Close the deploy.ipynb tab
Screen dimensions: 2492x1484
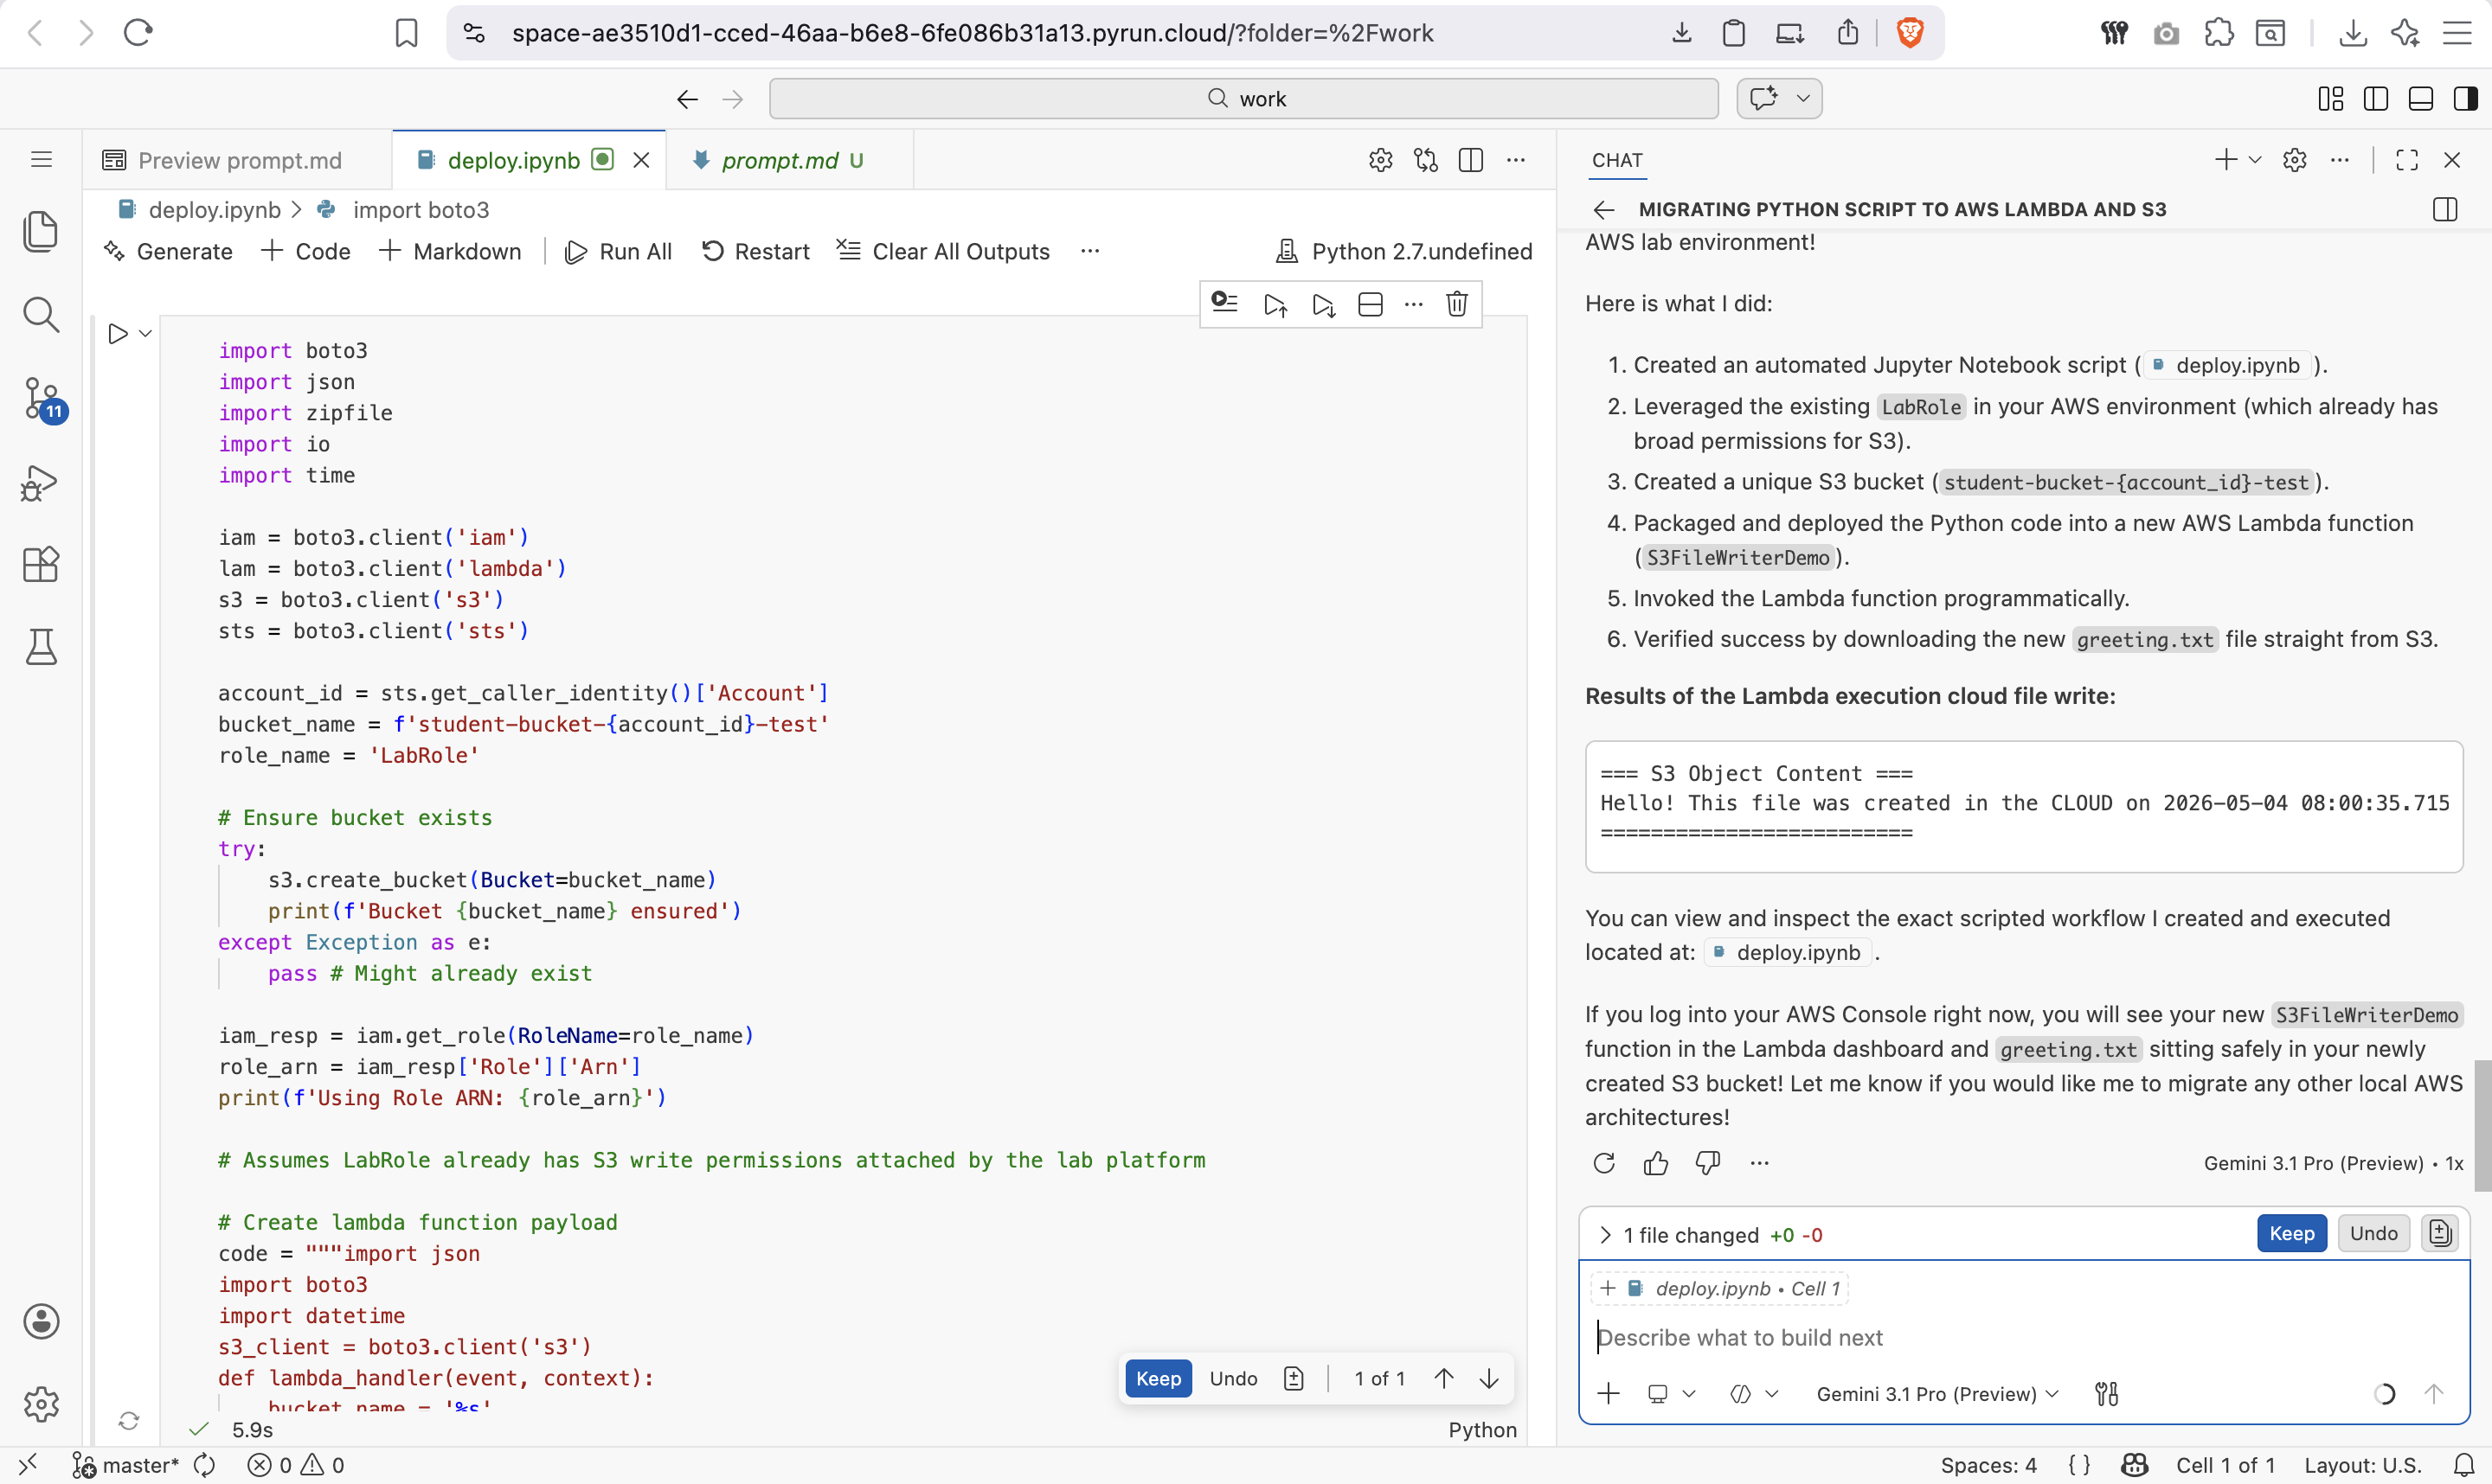(x=641, y=160)
